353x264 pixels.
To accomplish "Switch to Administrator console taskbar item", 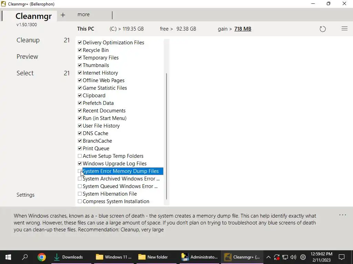I will (x=200, y=257).
